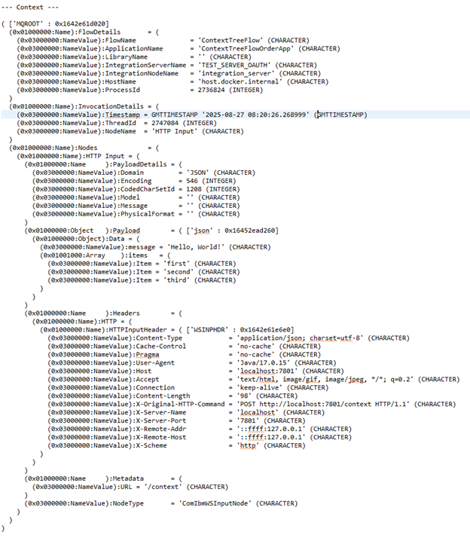Select the highlighted Timestamp value 2025-08-27

point(255,115)
